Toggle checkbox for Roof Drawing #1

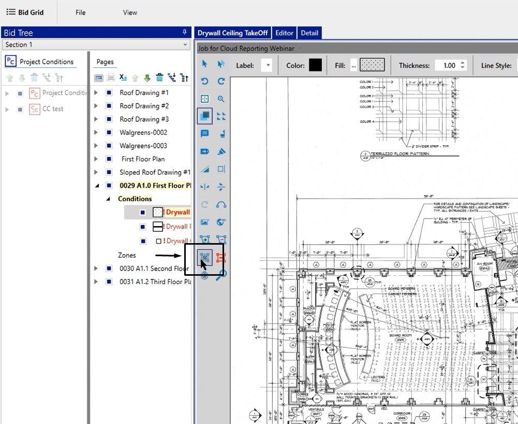[x=109, y=93]
